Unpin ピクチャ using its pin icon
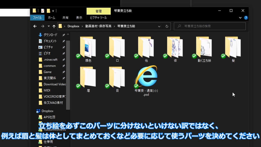Viewport: 261px width, 147px height. (64, 47)
